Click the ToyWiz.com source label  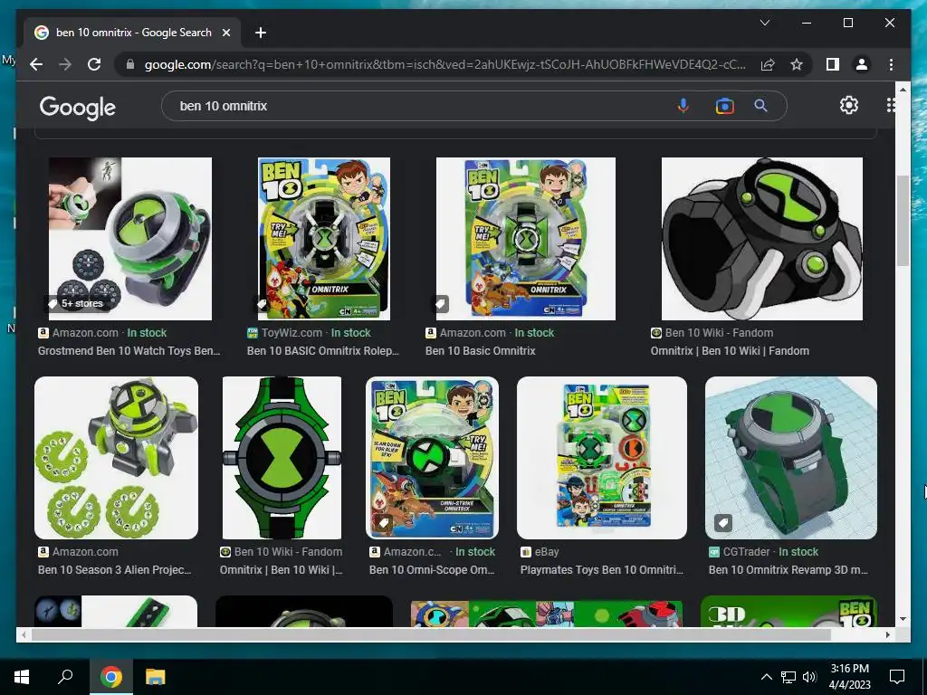coord(291,333)
